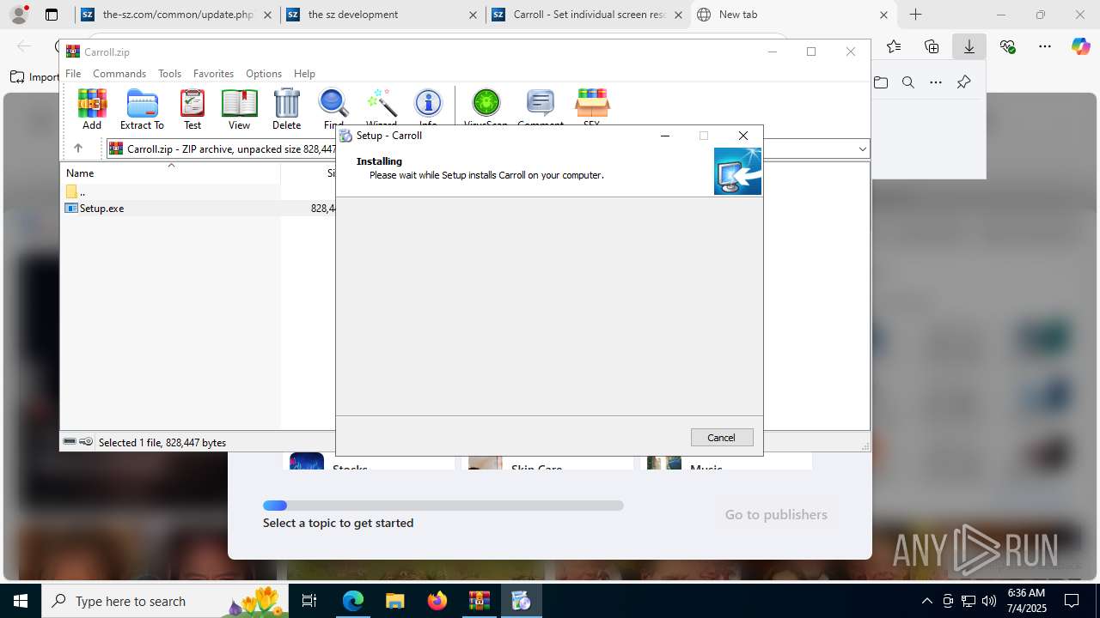Open Microsoft Edge from taskbar
1100x618 pixels.
pyautogui.click(x=353, y=601)
